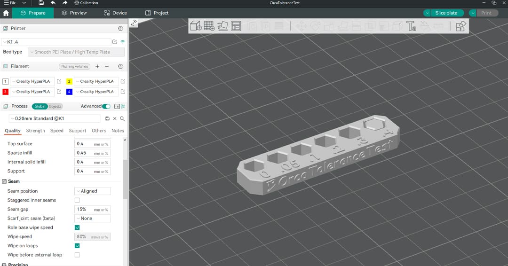This screenshot has width=508, height=266.
Task: Select the Global process mode
Action: [x=40, y=106]
